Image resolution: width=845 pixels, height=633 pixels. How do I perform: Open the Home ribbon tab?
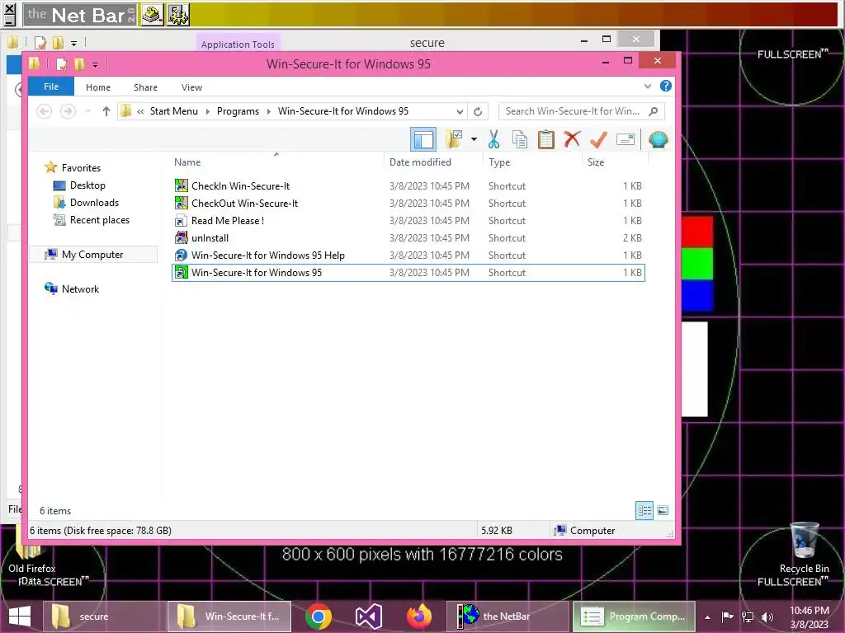pyautogui.click(x=98, y=87)
